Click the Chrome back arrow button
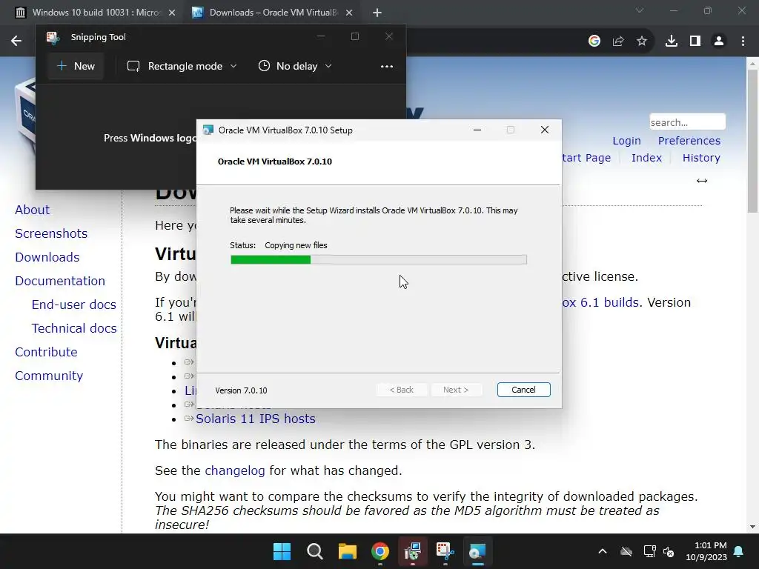This screenshot has width=759, height=569. click(16, 41)
